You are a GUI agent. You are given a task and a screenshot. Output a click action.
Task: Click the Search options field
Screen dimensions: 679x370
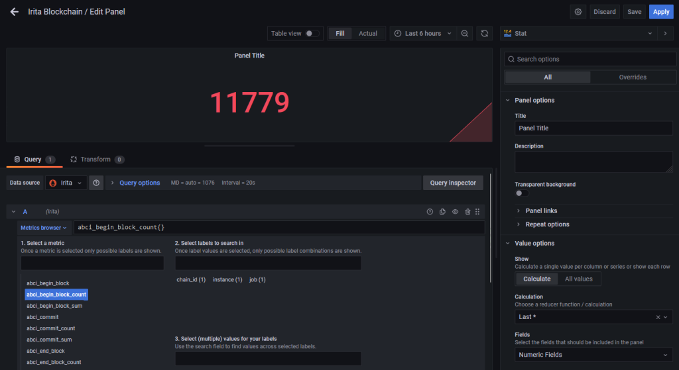coord(590,59)
